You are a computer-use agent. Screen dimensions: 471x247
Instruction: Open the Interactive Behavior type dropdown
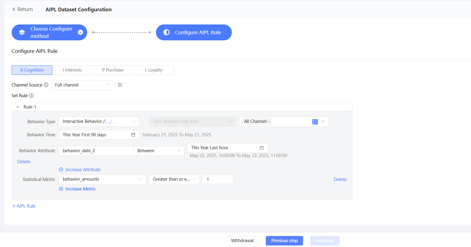click(x=99, y=122)
